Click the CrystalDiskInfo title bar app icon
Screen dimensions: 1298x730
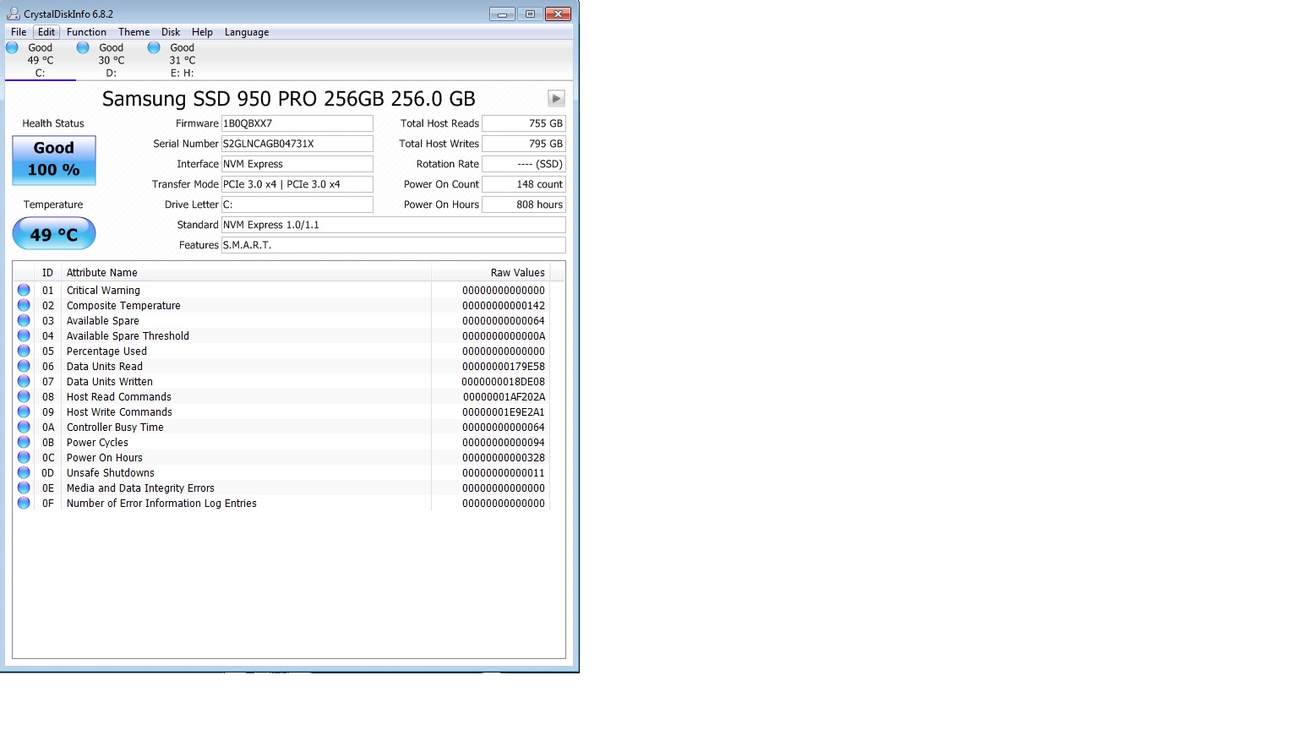tap(14, 14)
